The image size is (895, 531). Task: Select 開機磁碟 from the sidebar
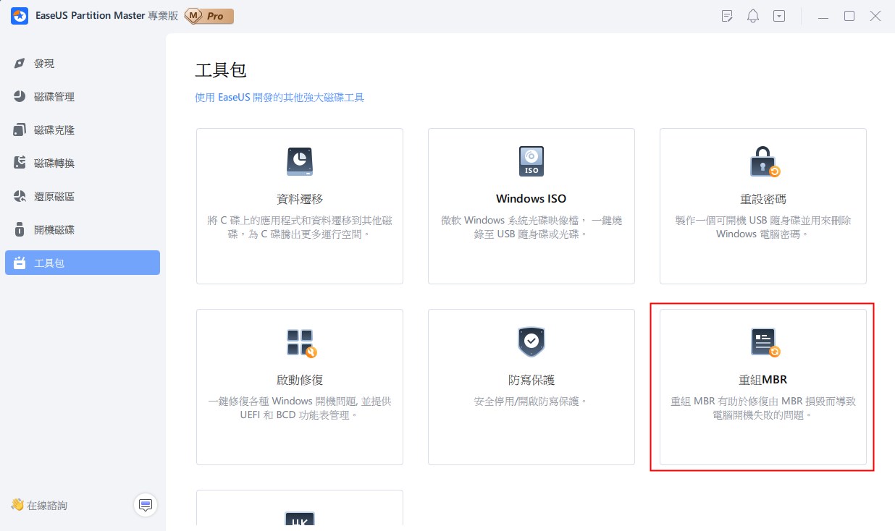[54, 230]
